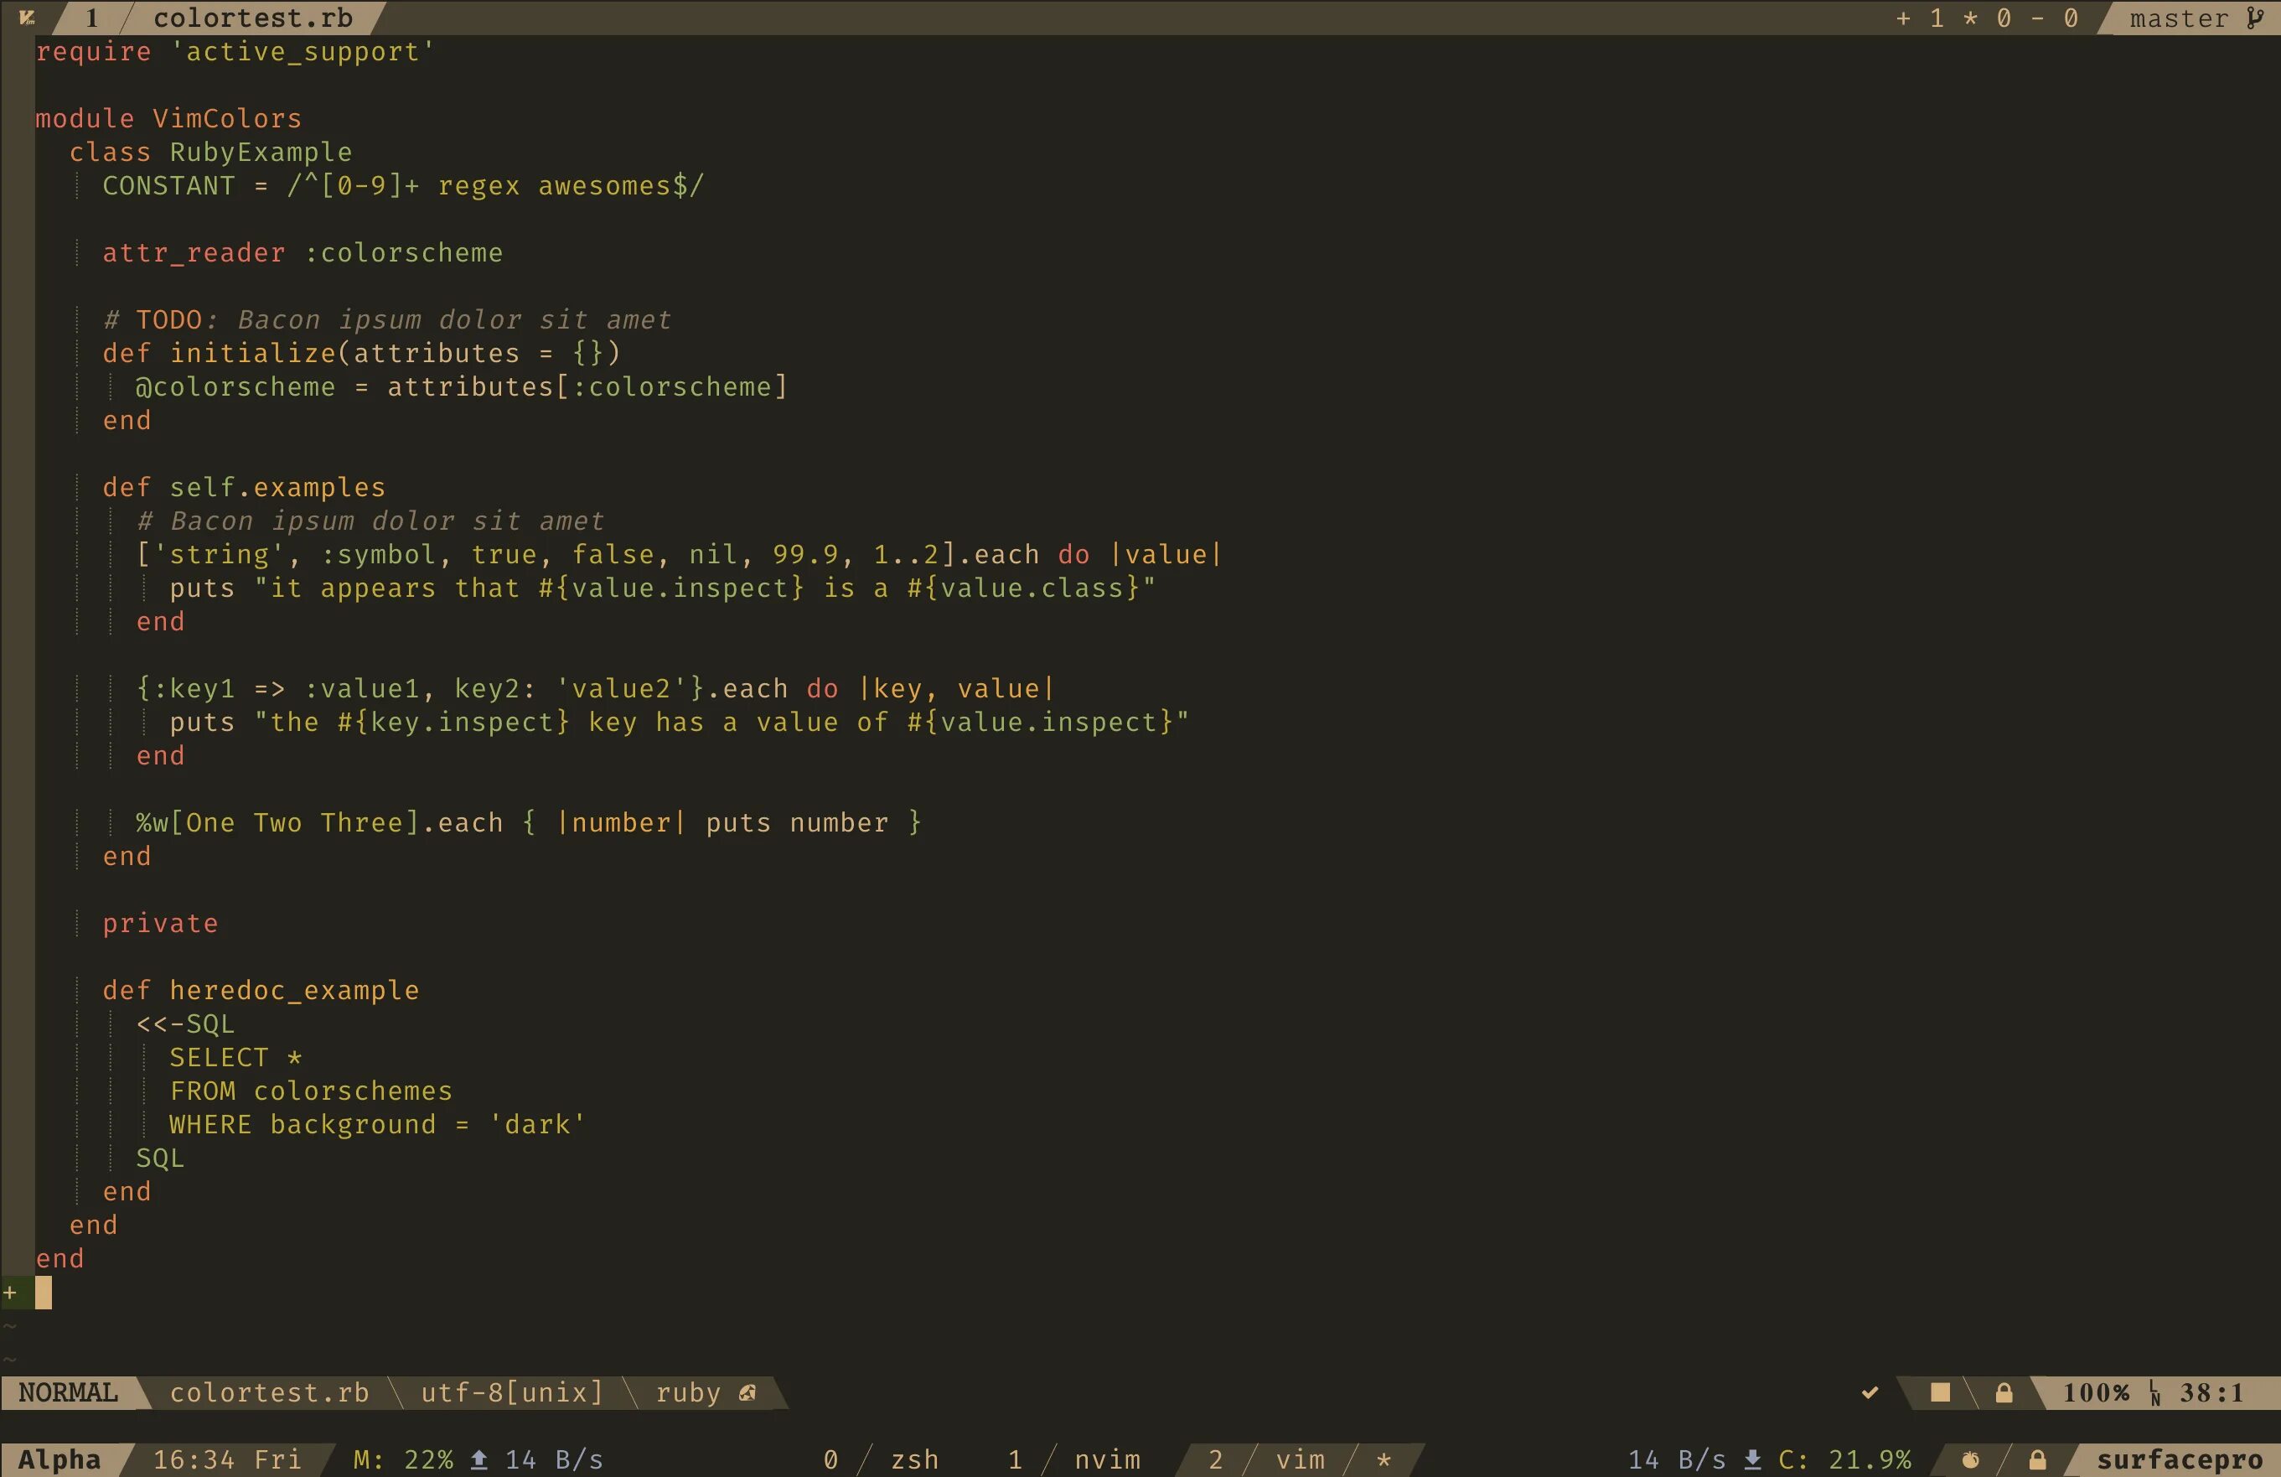Click the padlock icon in vim statusline
Image resolution: width=2281 pixels, height=1477 pixels.
click(x=2003, y=1392)
